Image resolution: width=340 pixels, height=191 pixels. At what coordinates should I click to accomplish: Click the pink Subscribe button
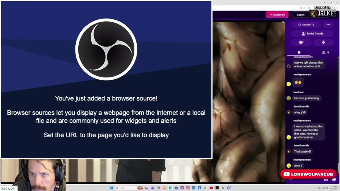point(277,15)
